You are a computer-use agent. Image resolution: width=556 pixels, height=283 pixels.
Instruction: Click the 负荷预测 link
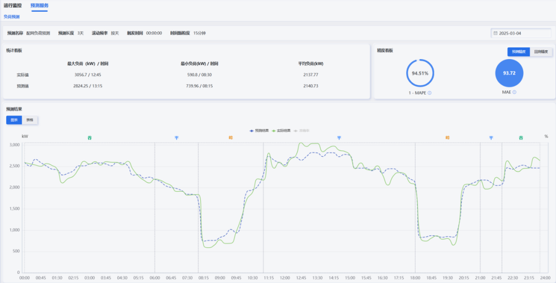[12, 16]
